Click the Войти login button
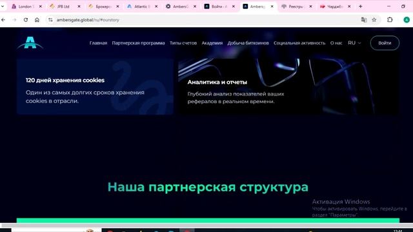Viewport: 413px width, 232px height. click(x=385, y=43)
